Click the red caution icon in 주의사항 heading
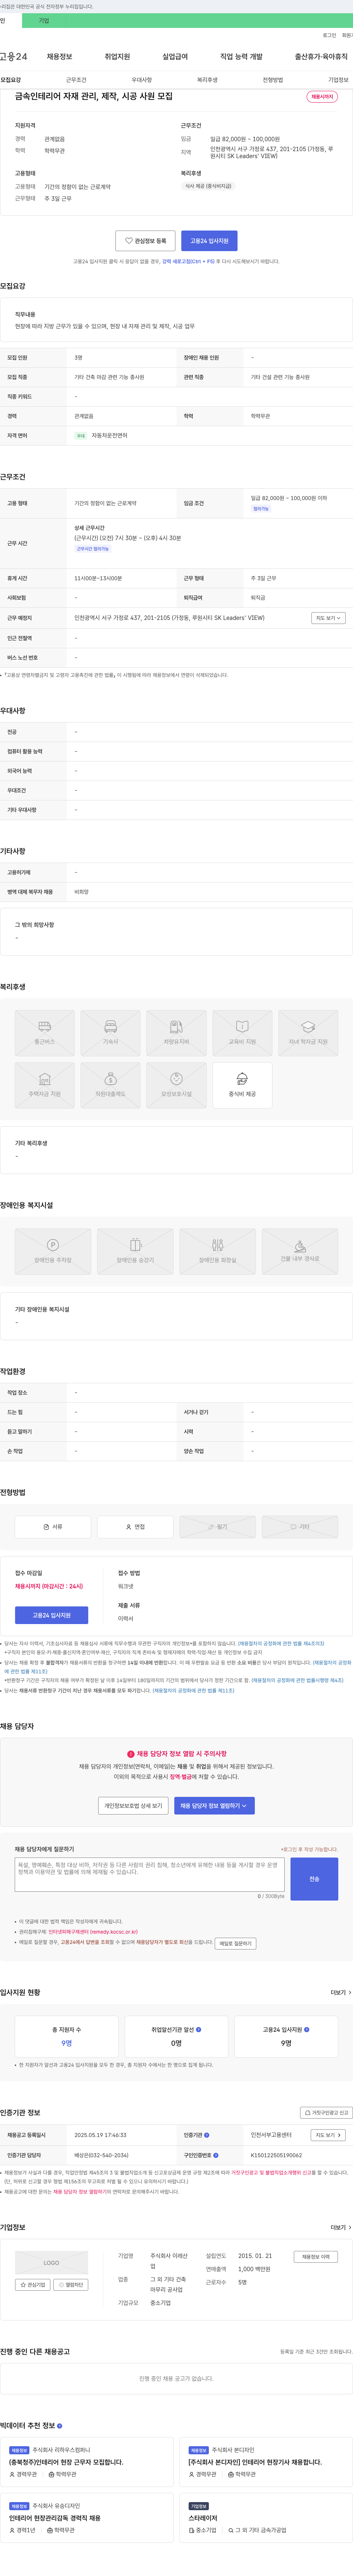 click(x=131, y=1753)
